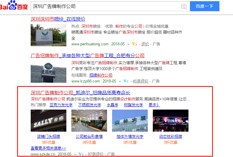Open the 不锈钢发光字 recommendation link
The image size is (233, 157).
click(90, 105)
